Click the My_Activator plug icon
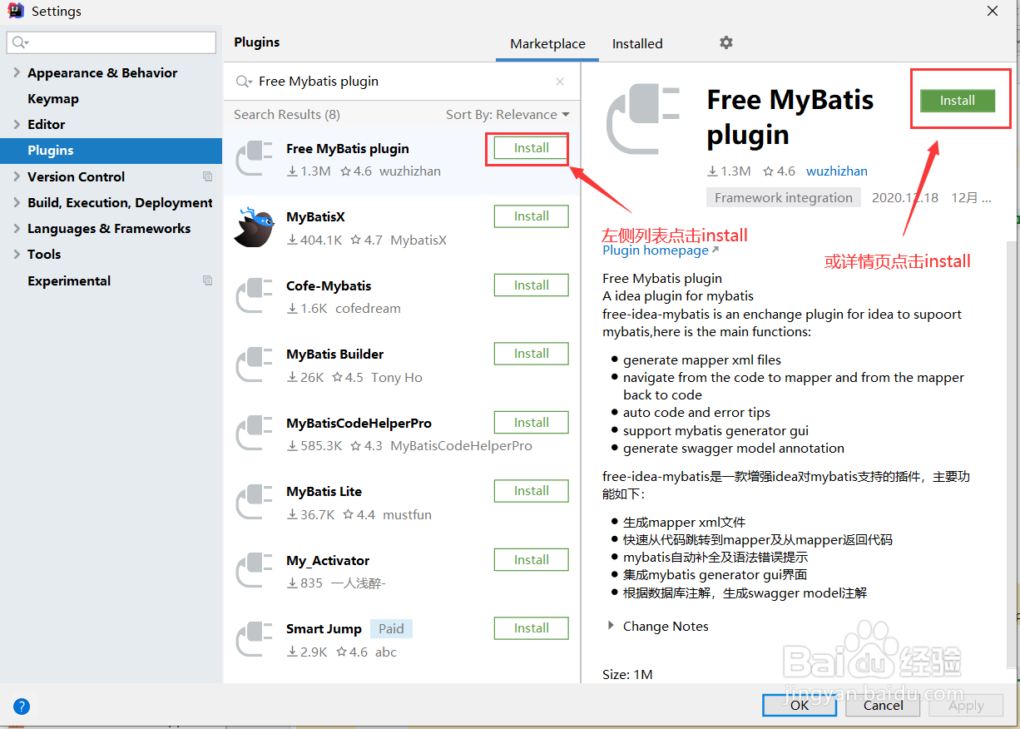This screenshot has height=729, width=1020. [x=254, y=571]
